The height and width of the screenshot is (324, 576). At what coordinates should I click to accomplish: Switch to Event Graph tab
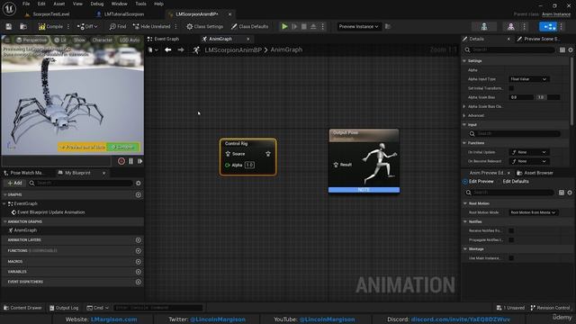[164, 39]
